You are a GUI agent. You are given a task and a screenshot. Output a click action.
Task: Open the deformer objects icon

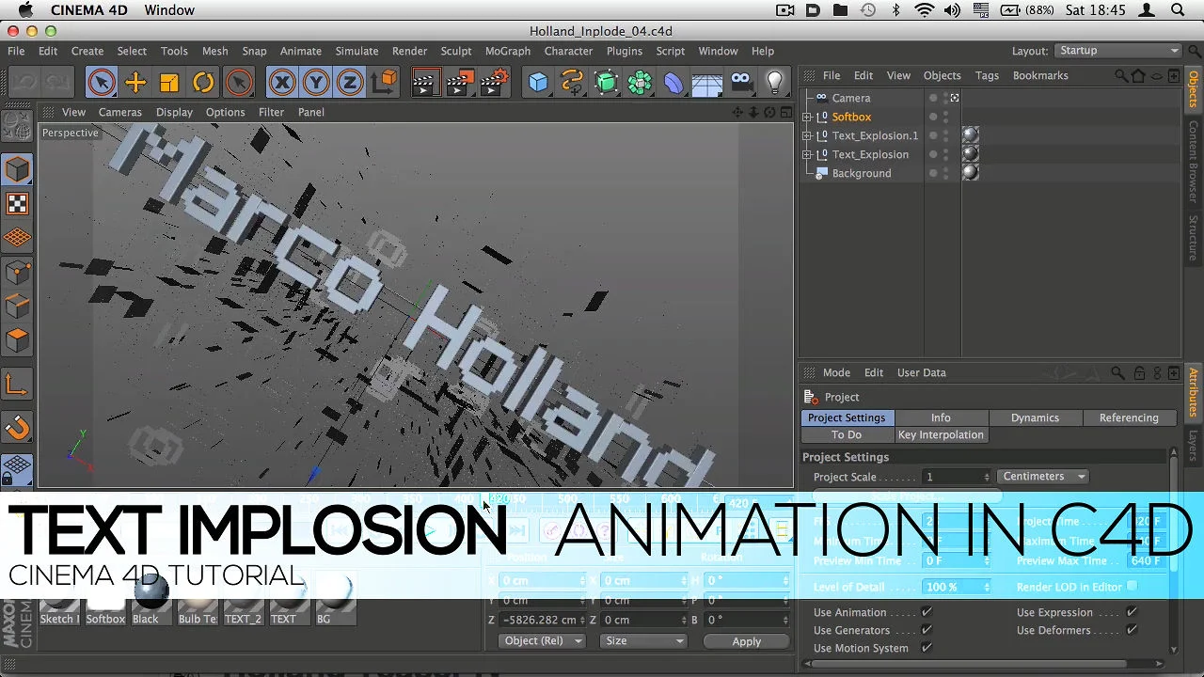click(x=673, y=83)
